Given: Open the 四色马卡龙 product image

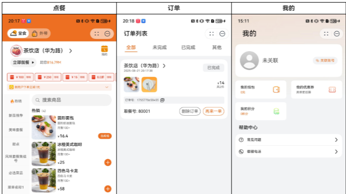Looking at the screenshot, I should 44,180.
